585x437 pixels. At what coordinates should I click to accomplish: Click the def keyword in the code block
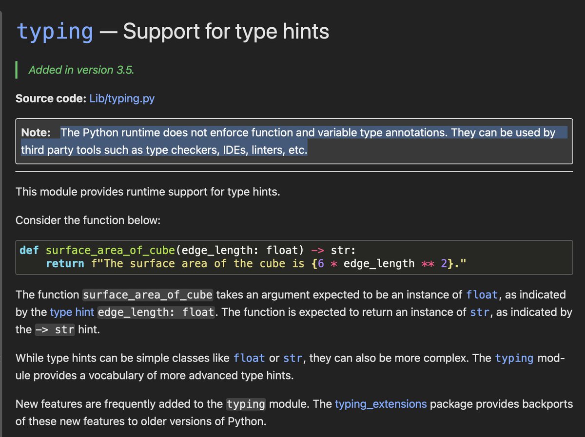[29, 251]
